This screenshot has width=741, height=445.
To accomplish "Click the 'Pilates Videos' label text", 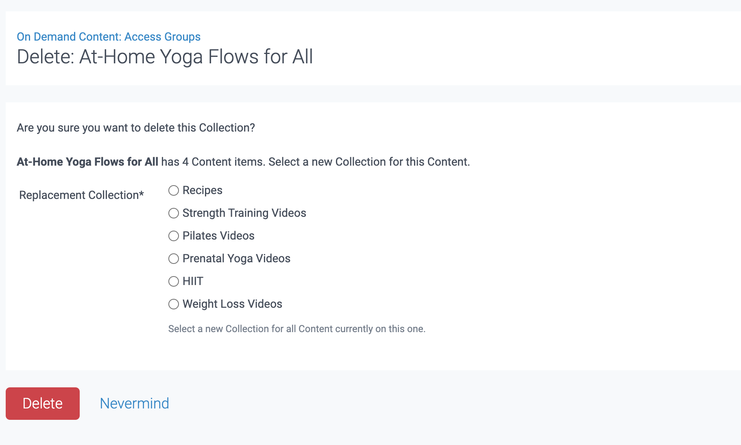I will [x=218, y=236].
